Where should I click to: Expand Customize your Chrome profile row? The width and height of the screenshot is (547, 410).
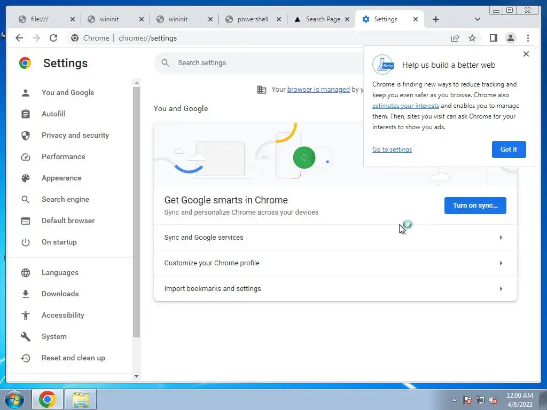[335, 263]
